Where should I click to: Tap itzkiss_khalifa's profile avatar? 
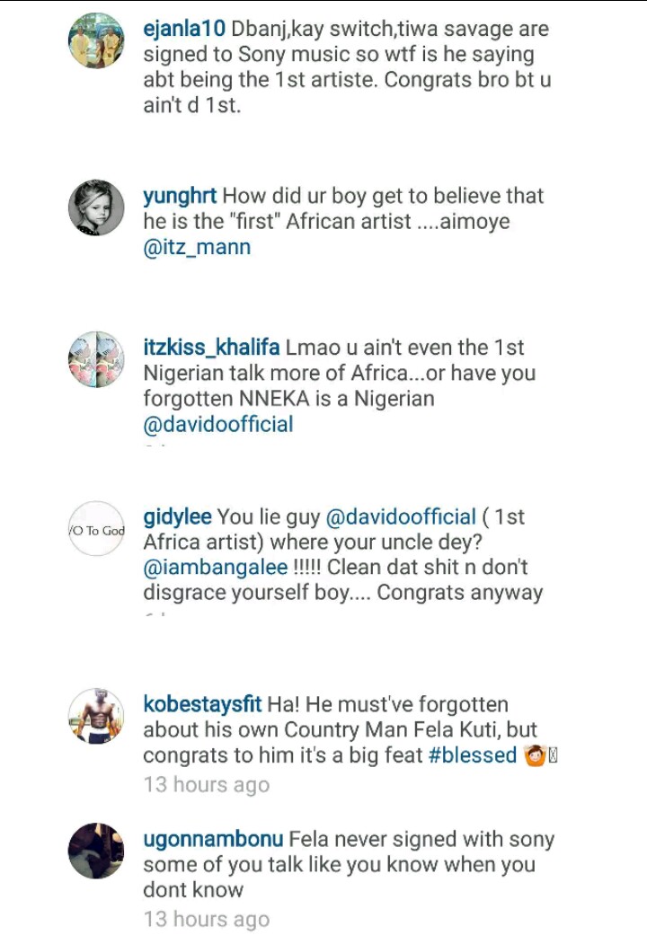coord(96,359)
